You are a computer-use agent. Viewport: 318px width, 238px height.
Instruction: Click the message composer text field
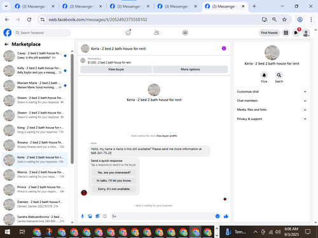click(163, 216)
